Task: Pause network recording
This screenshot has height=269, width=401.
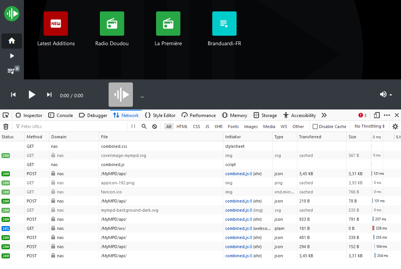Action: (x=133, y=127)
